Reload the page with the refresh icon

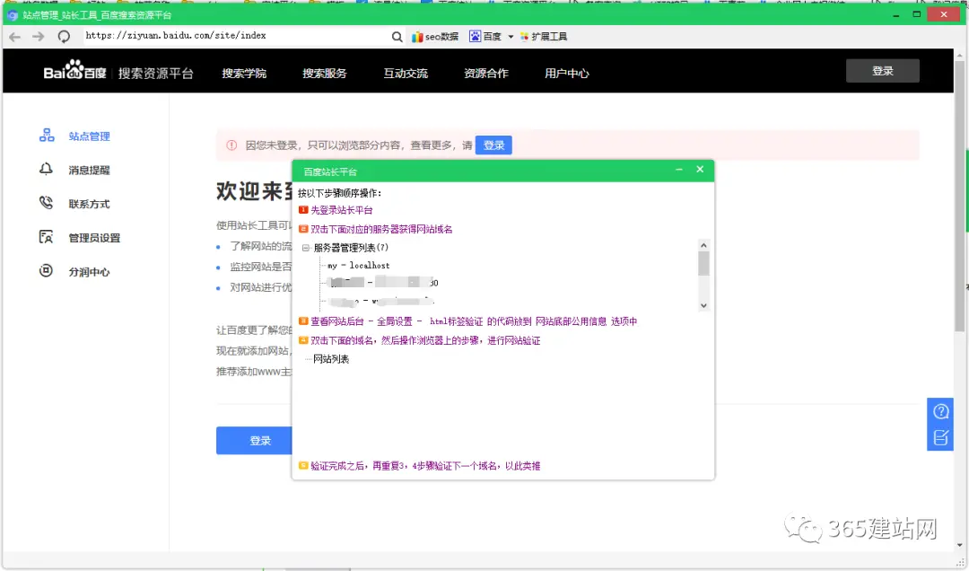(64, 37)
